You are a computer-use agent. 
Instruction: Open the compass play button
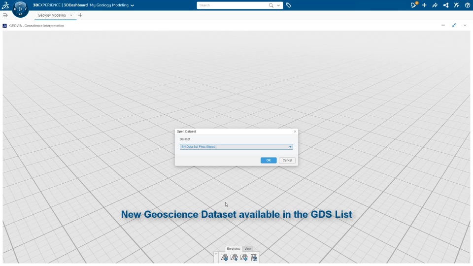pos(21,9)
